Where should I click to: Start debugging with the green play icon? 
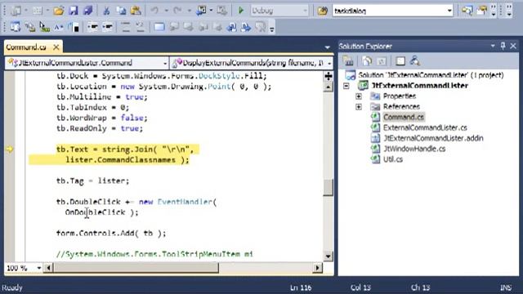point(241,11)
